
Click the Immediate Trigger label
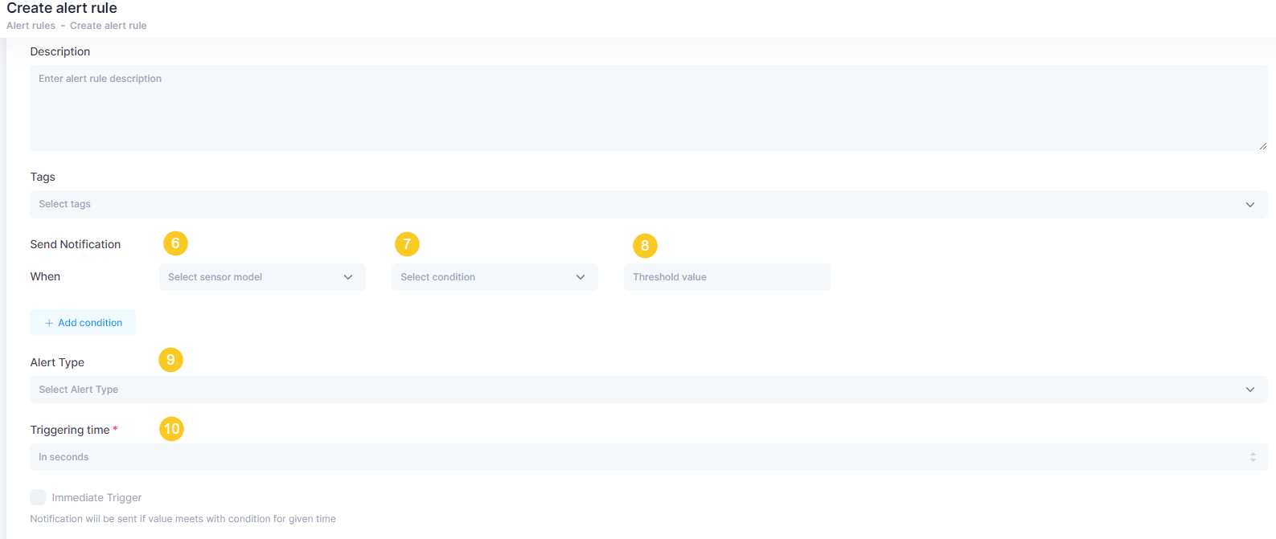tap(96, 498)
